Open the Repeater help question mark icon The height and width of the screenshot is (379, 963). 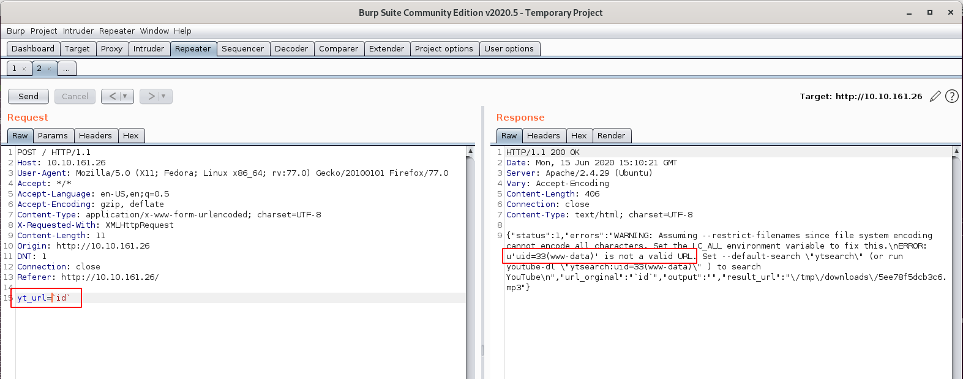(x=951, y=96)
